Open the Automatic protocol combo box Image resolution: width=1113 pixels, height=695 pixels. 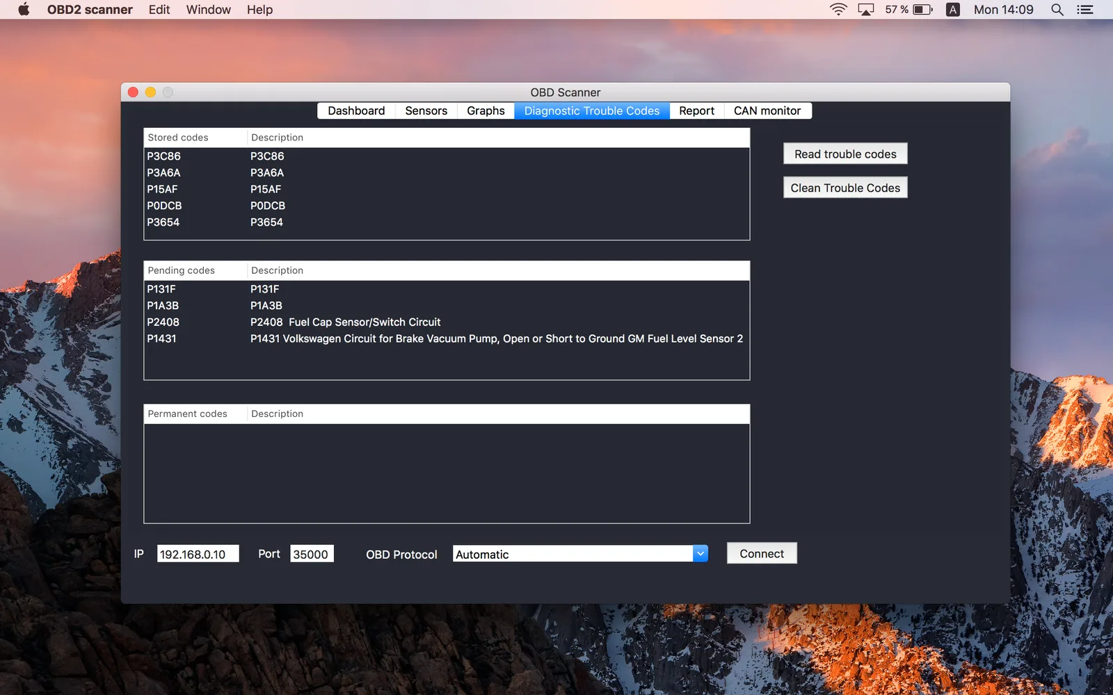[580, 554]
